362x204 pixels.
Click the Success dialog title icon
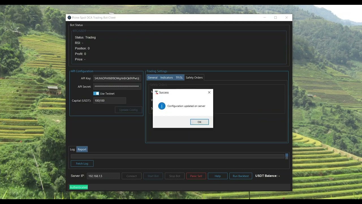point(156,92)
